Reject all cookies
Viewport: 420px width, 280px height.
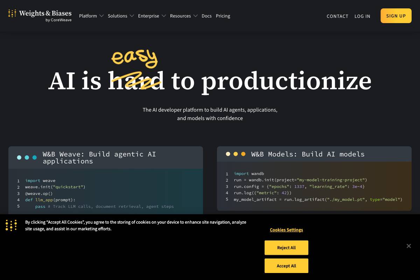[286, 248]
